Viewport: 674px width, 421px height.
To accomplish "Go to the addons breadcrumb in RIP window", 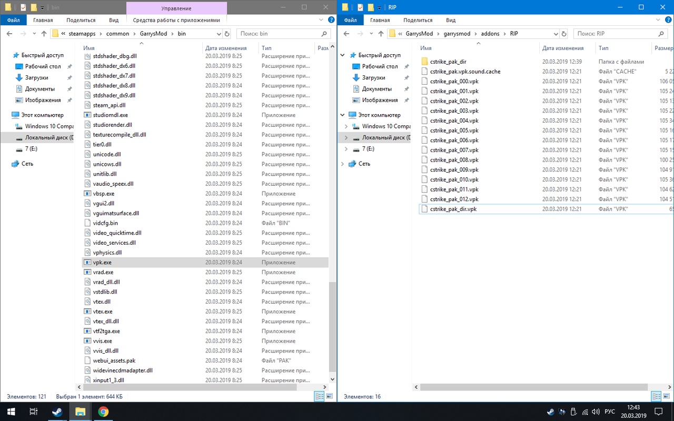I will point(490,34).
